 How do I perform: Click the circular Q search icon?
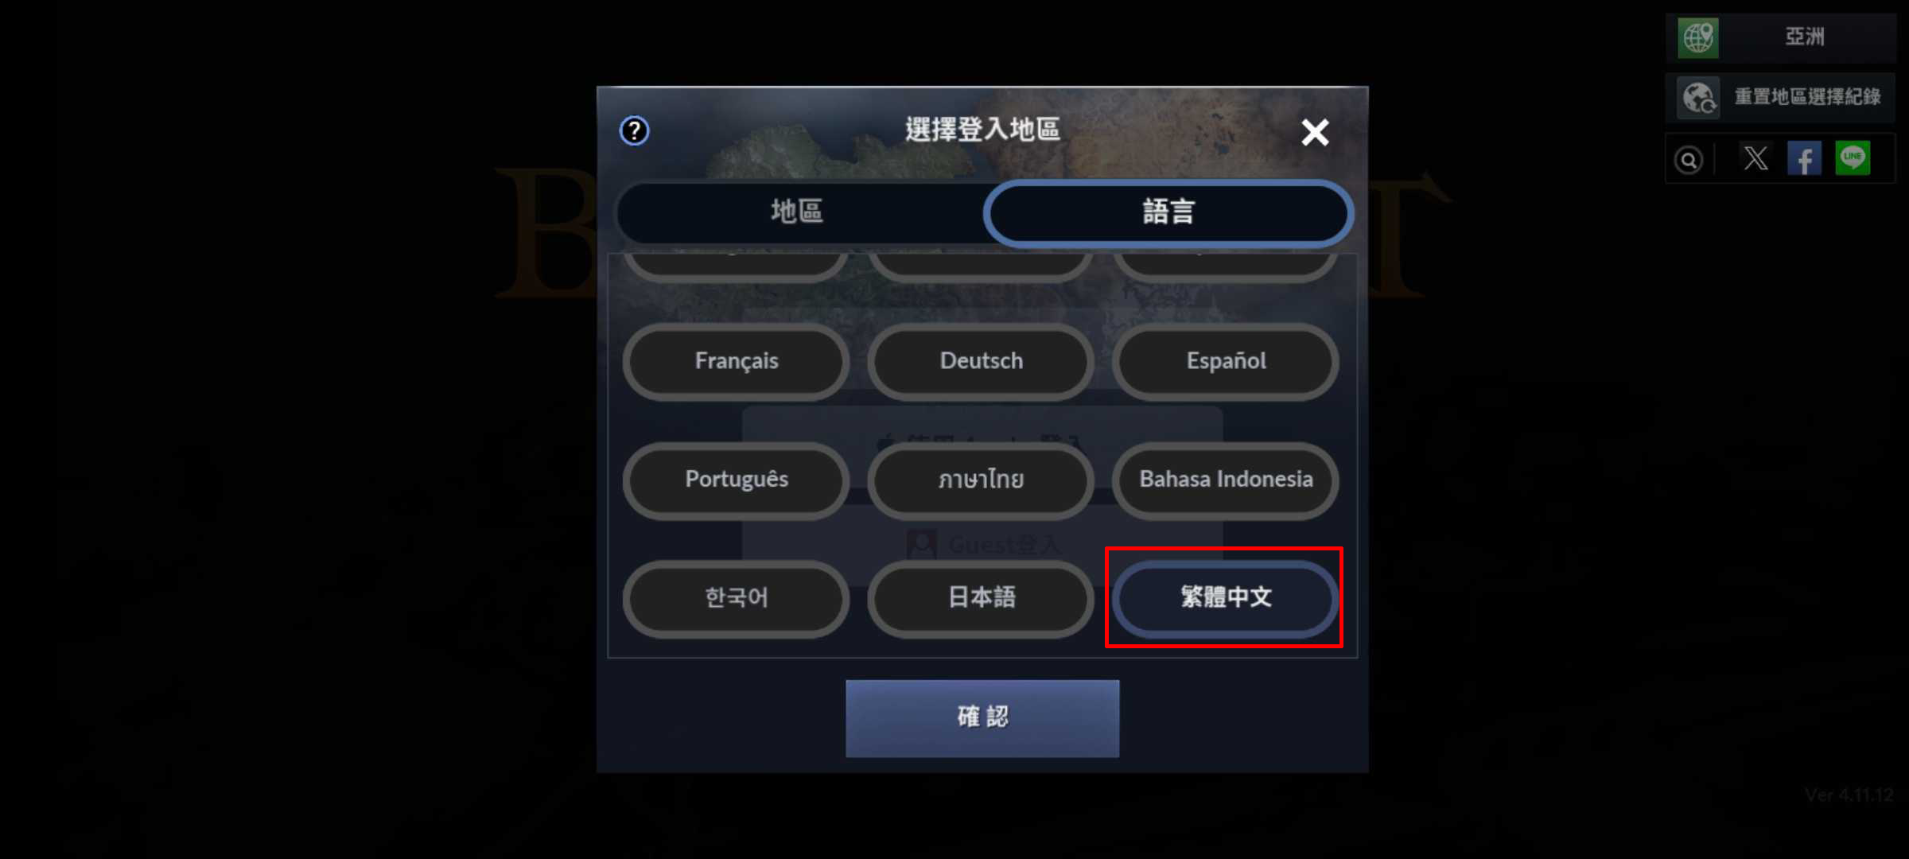click(1689, 160)
